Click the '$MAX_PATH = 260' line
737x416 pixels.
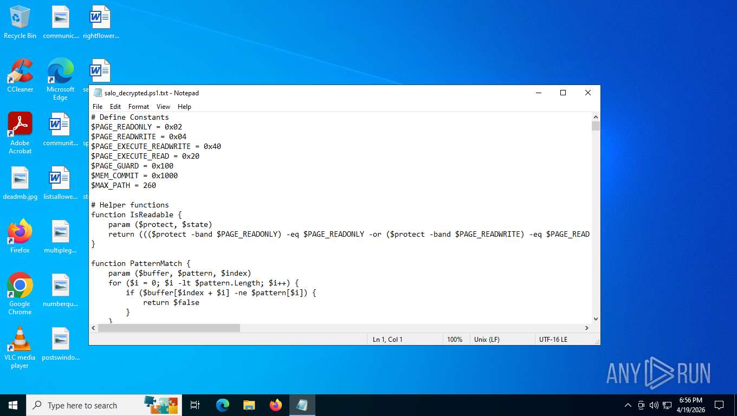(124, 185)
